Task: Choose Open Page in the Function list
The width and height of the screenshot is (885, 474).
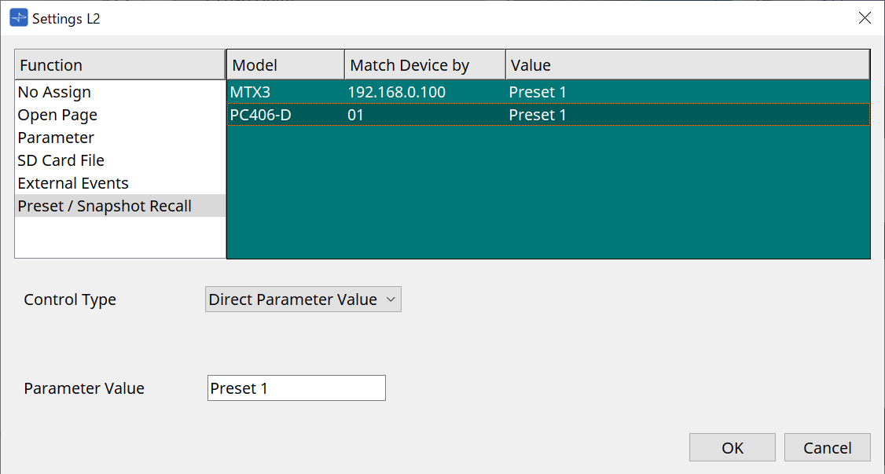Action: coord(58,115)
